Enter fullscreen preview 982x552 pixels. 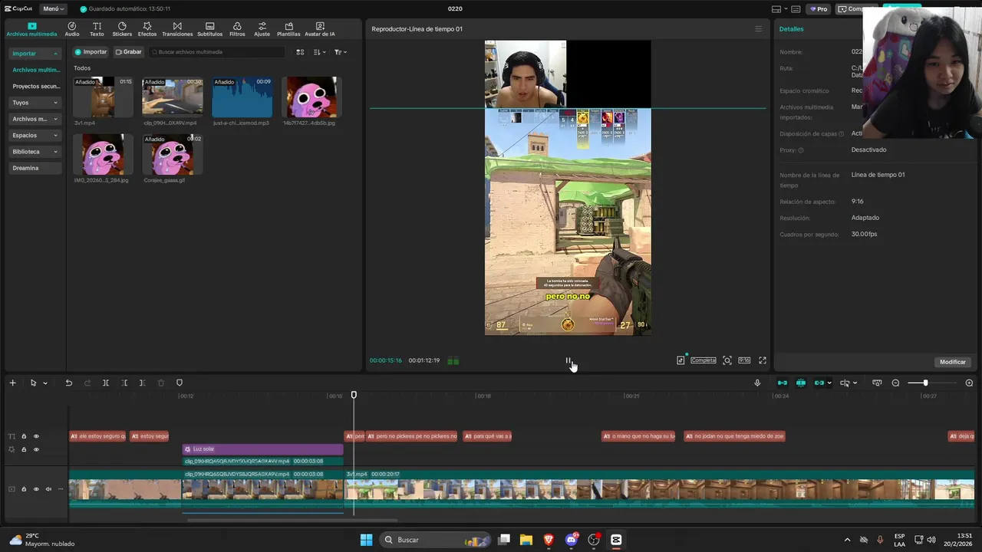[763, 360]
